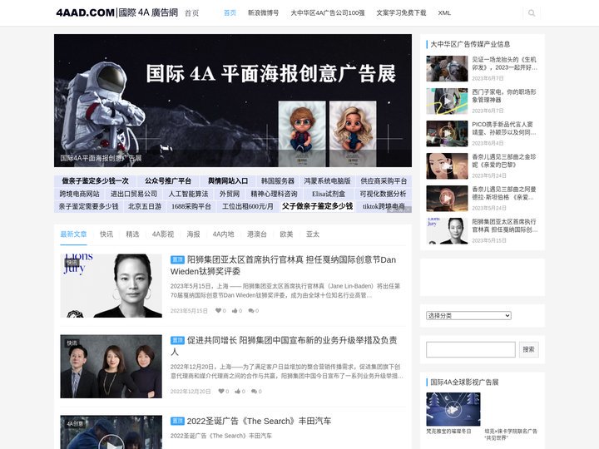Open article 阳狮集团亚太区首席执行官林真 title
The width and height of the screenshot is (599, 449).
click(283, 265)
